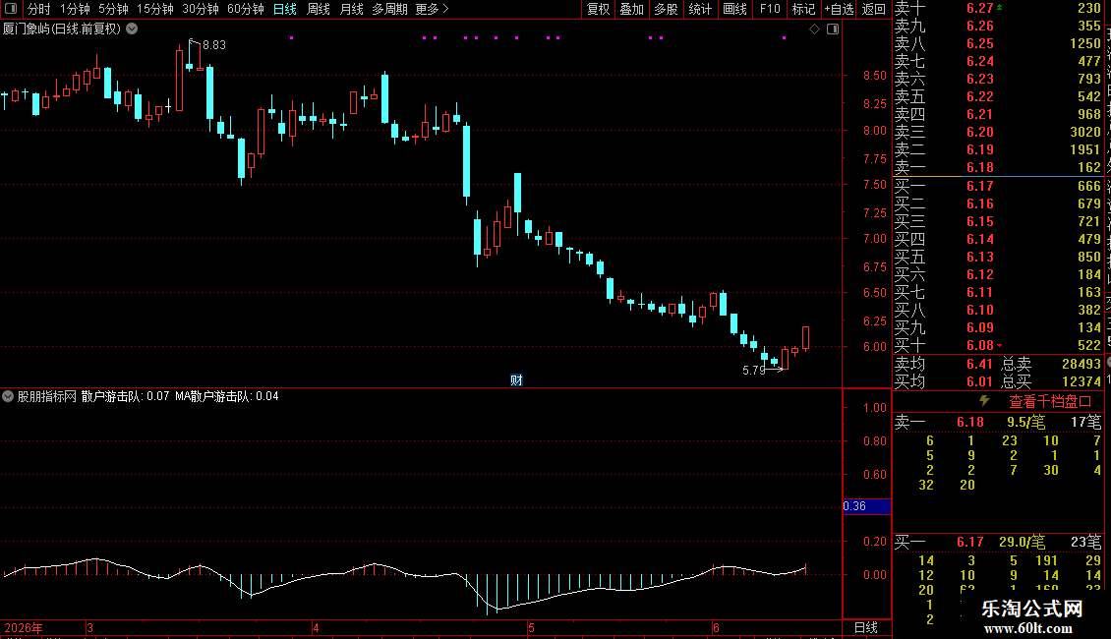
Task: Select the 买十 6.08 bid row
Action: point(998,346)
